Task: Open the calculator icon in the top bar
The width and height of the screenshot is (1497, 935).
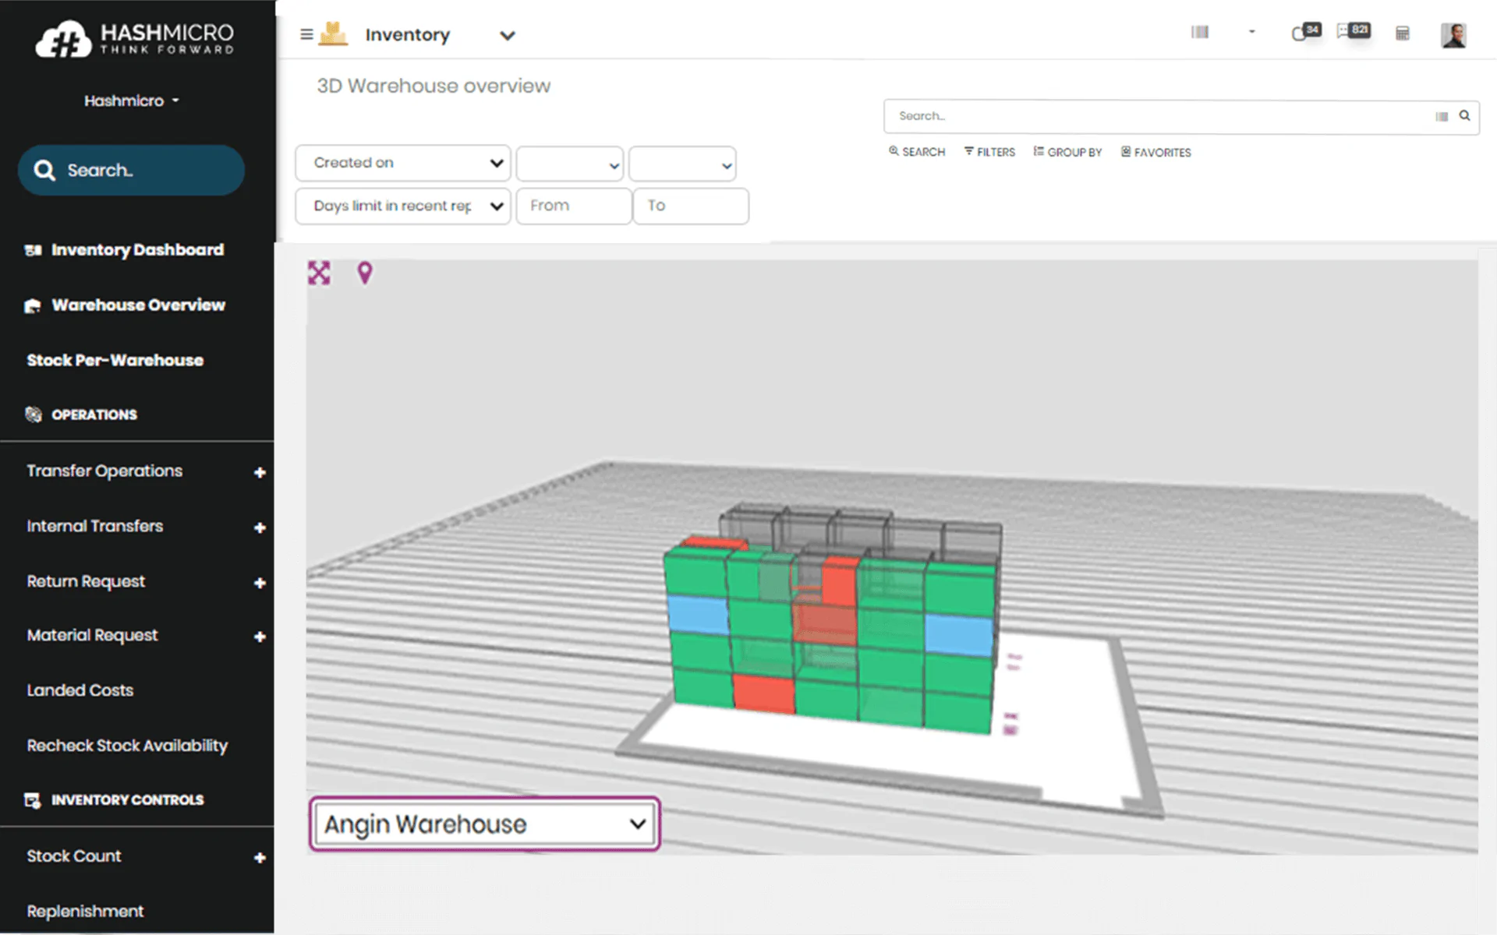Action: tap(1402, 34)
